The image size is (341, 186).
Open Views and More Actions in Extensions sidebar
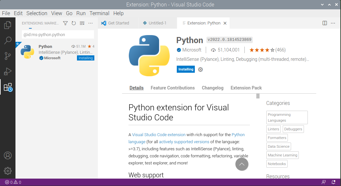click(x=90, y=23)
